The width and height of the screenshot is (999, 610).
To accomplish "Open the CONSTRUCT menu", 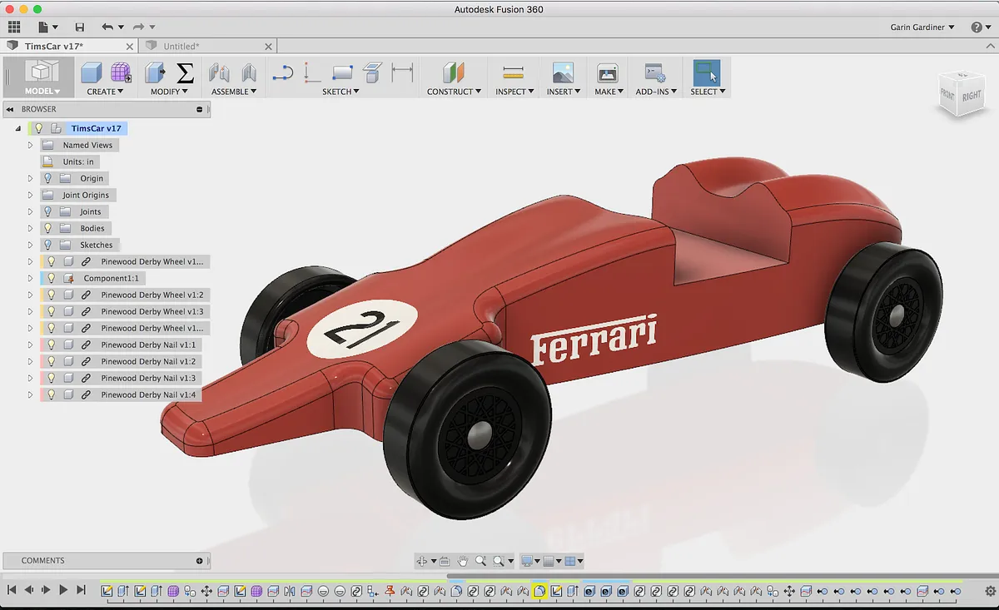I will click(454, 92).
